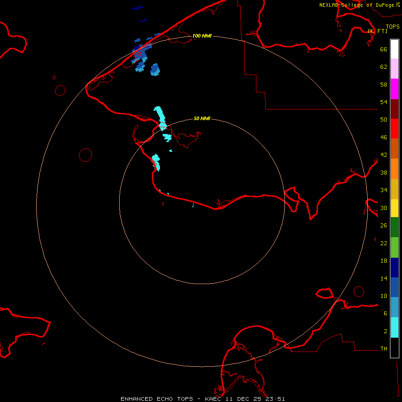
Task: Click the legend value 46
Action: (x=384, y=138)
